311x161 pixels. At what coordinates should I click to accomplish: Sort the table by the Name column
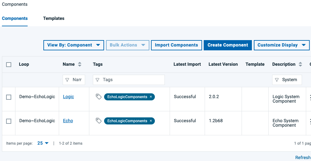coord(80,64)
